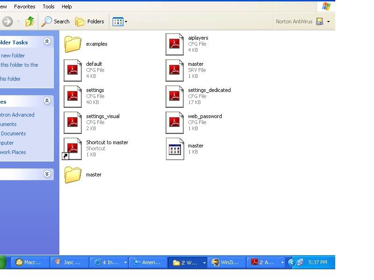Show hidden system tray icons
This screenshot has width=374, height=280.
[x=291, y=262]
